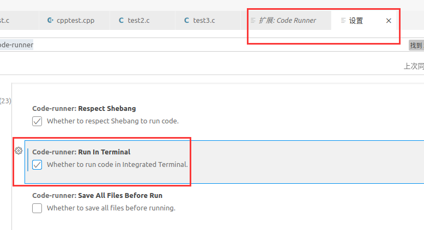The image size is (424, 230).
Task: Enable Save All Files Before Run checkbox
Action: tap(37, 208)
